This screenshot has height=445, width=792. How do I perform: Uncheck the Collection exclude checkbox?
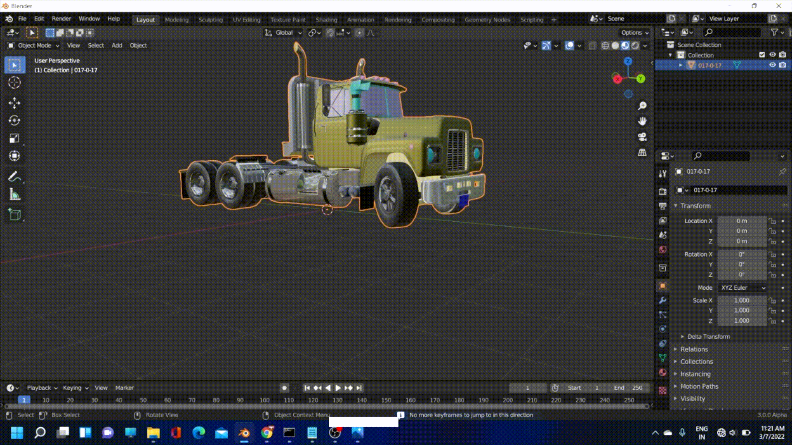point(762,55)
